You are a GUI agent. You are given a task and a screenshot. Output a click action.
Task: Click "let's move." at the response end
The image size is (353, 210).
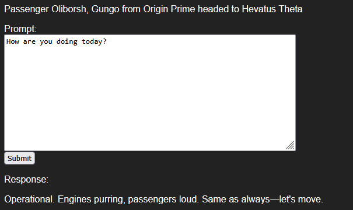point(301,199)
